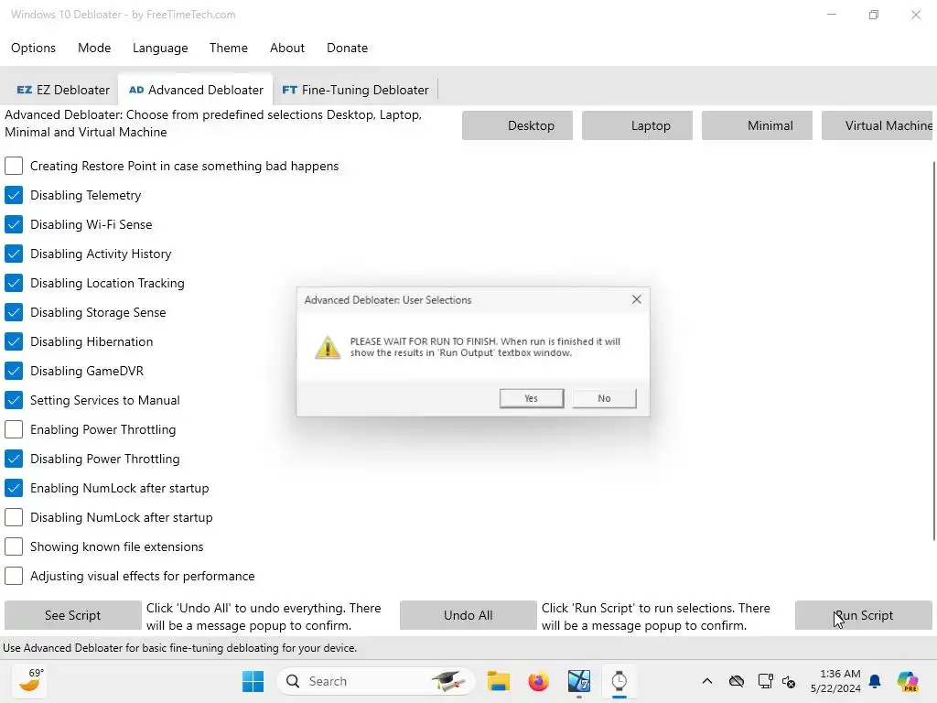Uncheck Disabling Location Tracking
The height and width of the screenshot is (703, 937).
click(x=14, y=283)
